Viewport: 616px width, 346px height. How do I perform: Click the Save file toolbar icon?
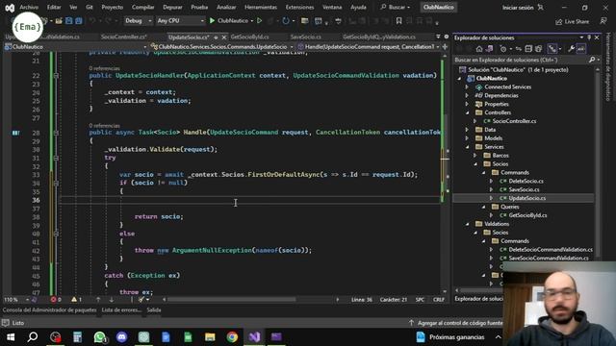click(x=69, y=21)
